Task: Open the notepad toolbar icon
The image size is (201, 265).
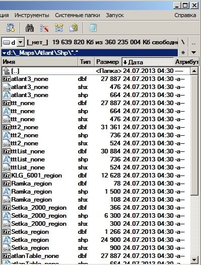Action: point(93,28)
